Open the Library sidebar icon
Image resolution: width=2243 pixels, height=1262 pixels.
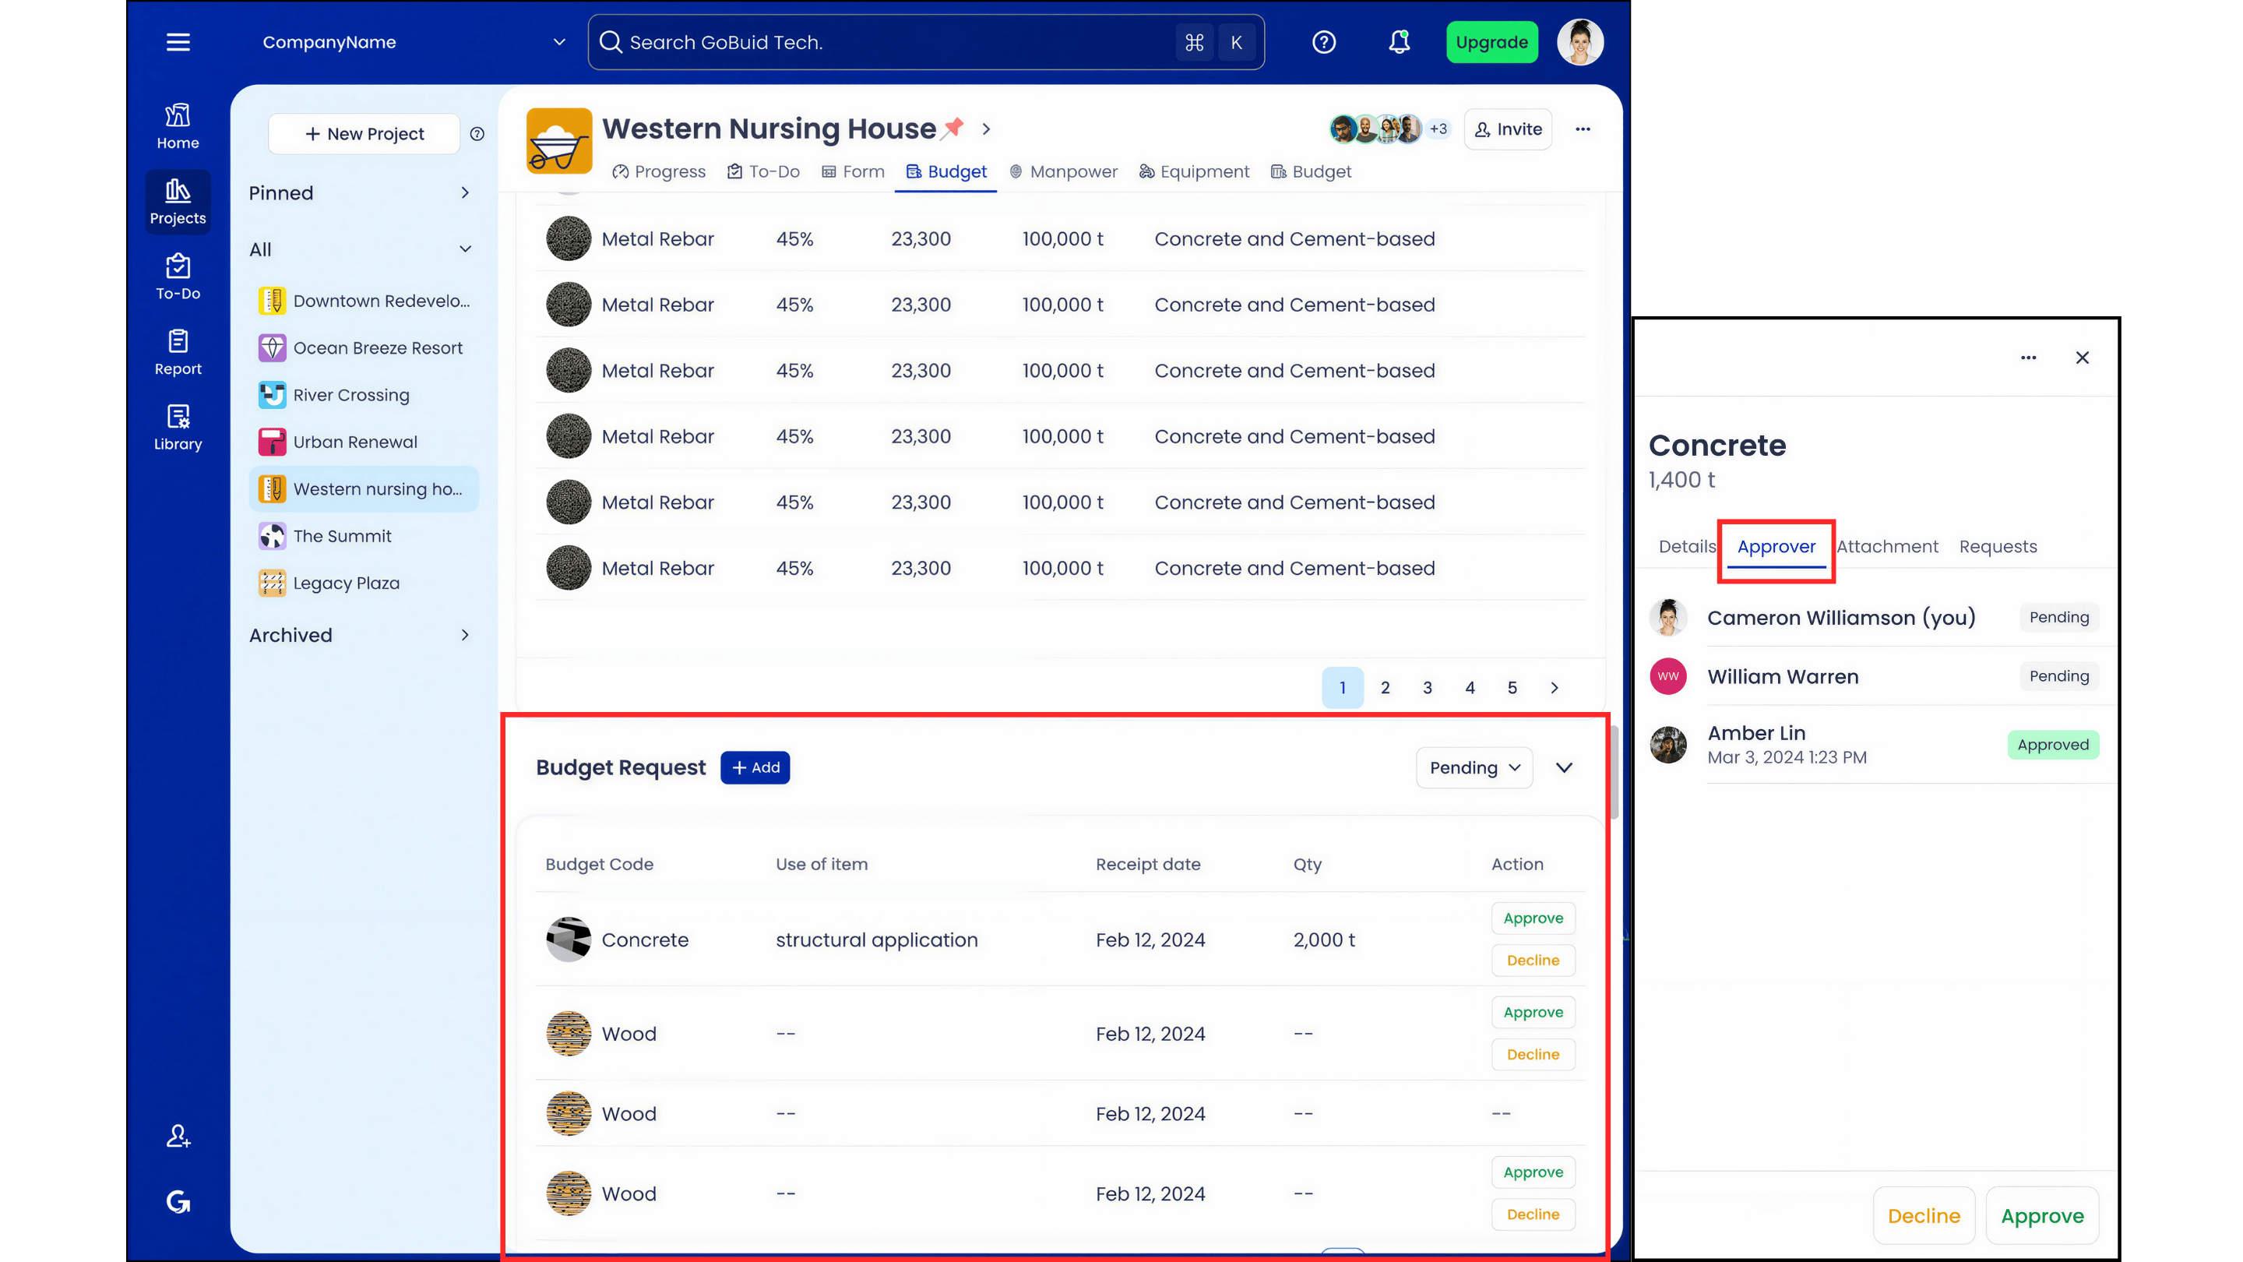click(x=178, y=427)
